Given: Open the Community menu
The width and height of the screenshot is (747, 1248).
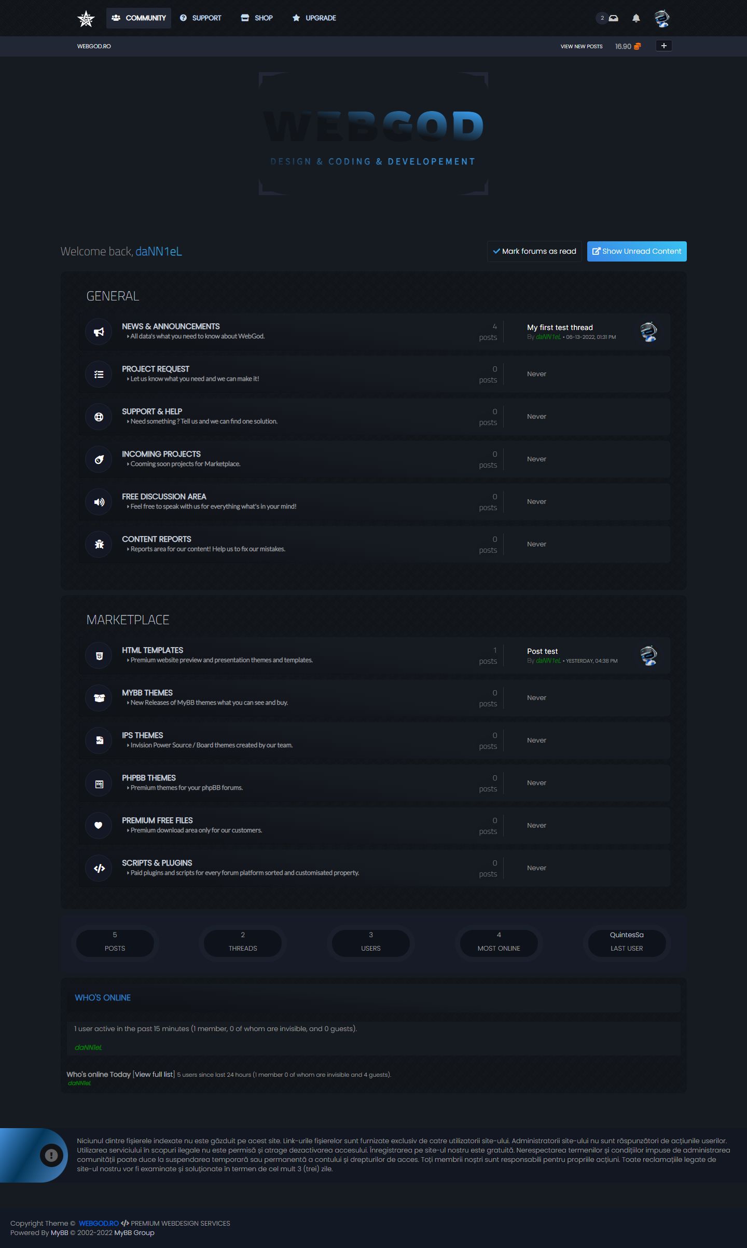Looking at the screenshot, I should [139, 18].
